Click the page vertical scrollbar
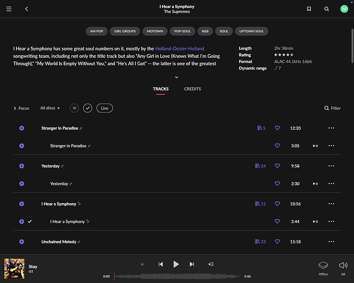 [352, 46]
